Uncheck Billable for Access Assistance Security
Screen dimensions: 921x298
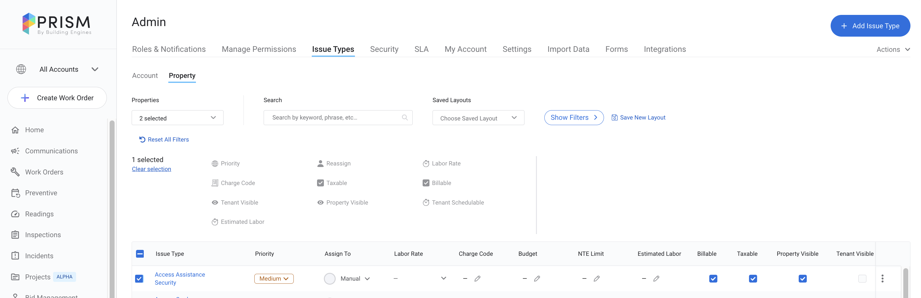click(713, 279)
